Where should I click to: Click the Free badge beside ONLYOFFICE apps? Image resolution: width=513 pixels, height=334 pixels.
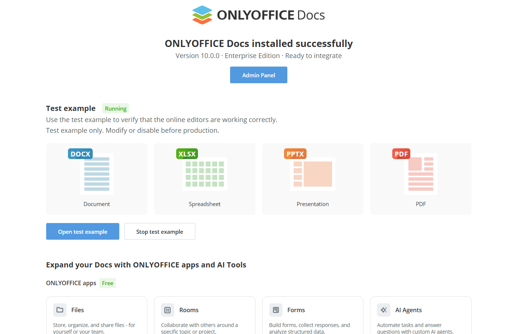pos(107,283)
